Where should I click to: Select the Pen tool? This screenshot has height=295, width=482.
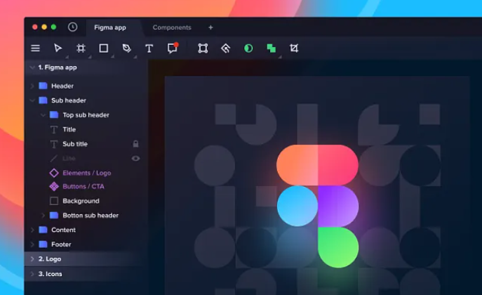126,48
